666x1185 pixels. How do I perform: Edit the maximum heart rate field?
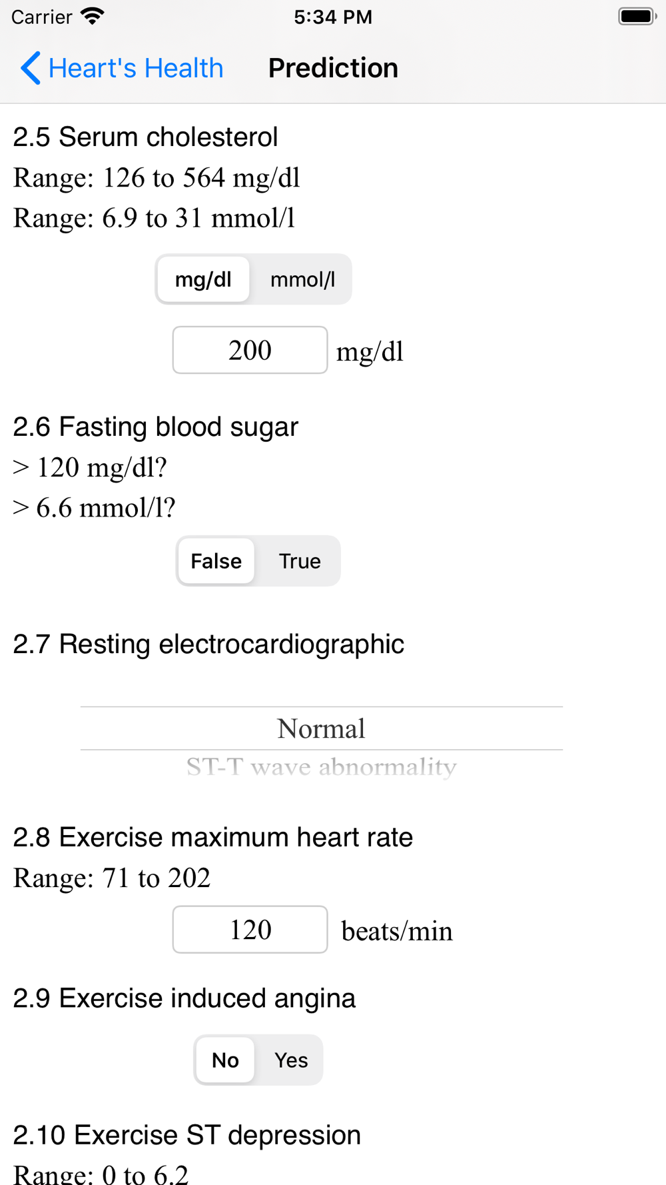[250, 930]
